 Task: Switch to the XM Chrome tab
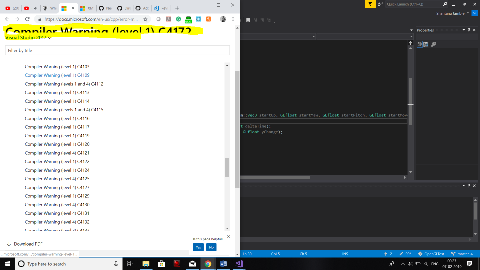click(x=87, y=8)
